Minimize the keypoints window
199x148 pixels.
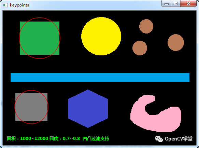(x=167, y=4)
